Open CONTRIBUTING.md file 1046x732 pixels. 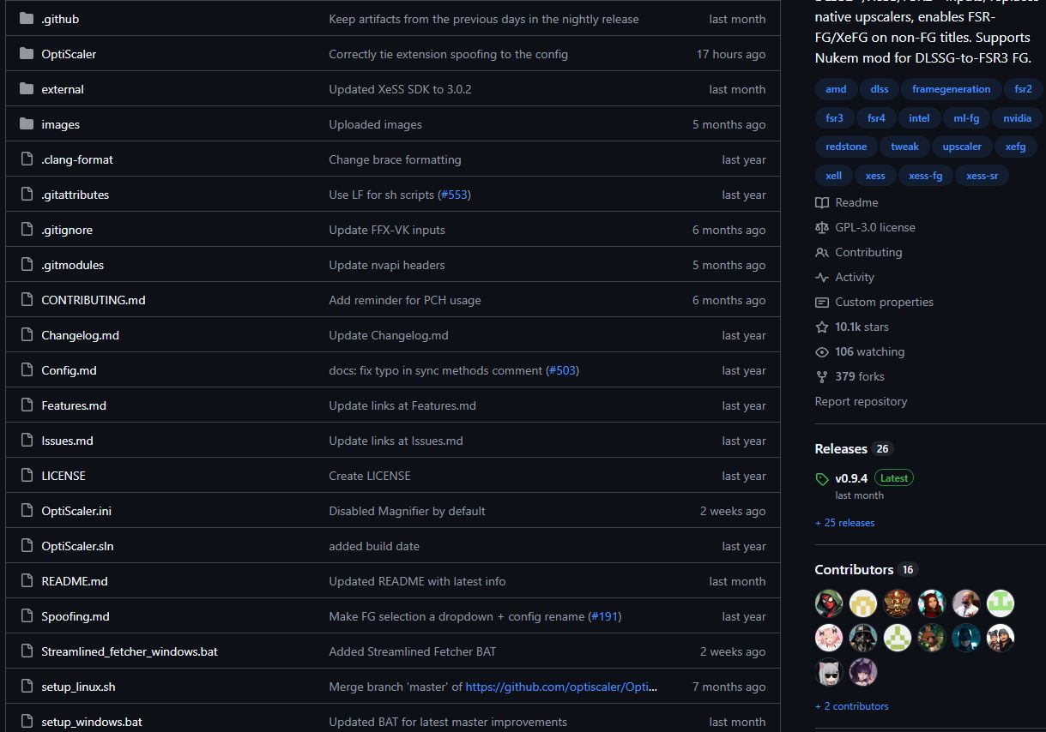(x=94, y=300)
